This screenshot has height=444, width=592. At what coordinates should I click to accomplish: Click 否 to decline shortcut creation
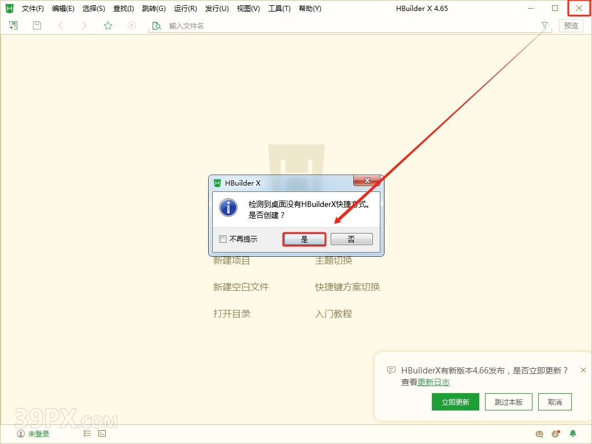point(351,239)
